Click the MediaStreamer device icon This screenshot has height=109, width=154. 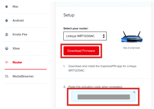pyautogui.click(x=7, y=76)
